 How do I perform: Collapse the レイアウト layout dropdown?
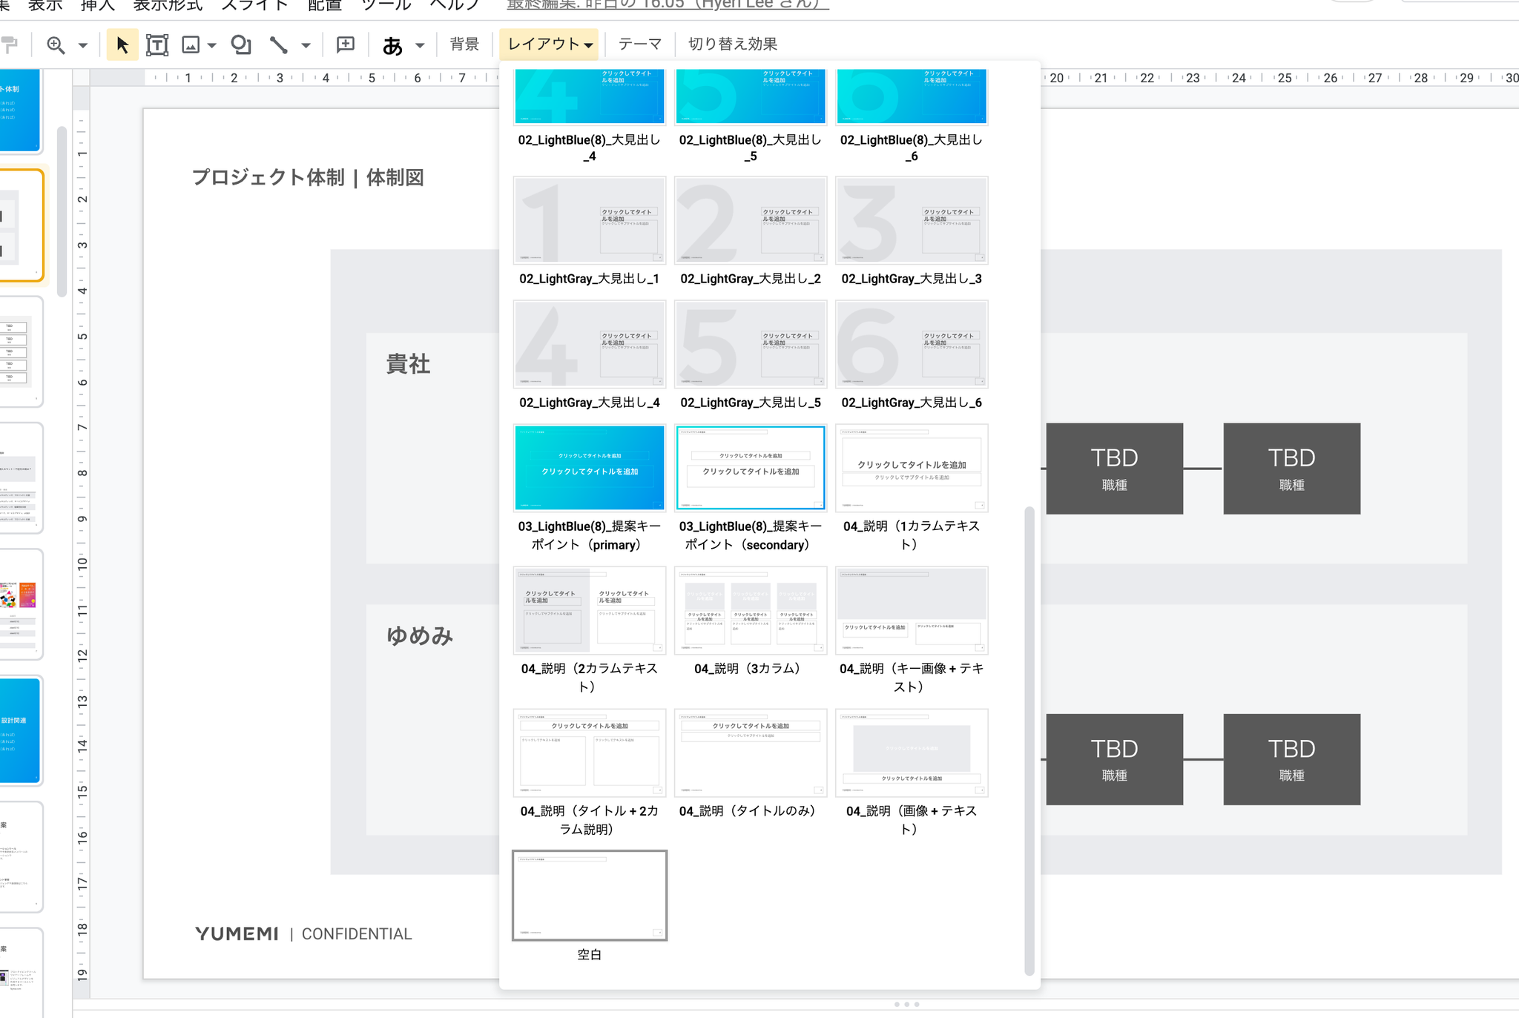click(x=550, y=44)
